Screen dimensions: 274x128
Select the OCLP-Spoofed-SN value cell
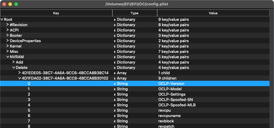coord(175,100)
